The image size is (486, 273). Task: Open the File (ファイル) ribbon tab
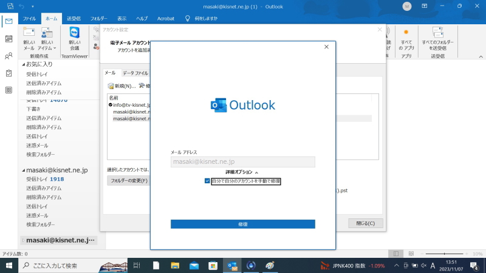coord(29,19)
